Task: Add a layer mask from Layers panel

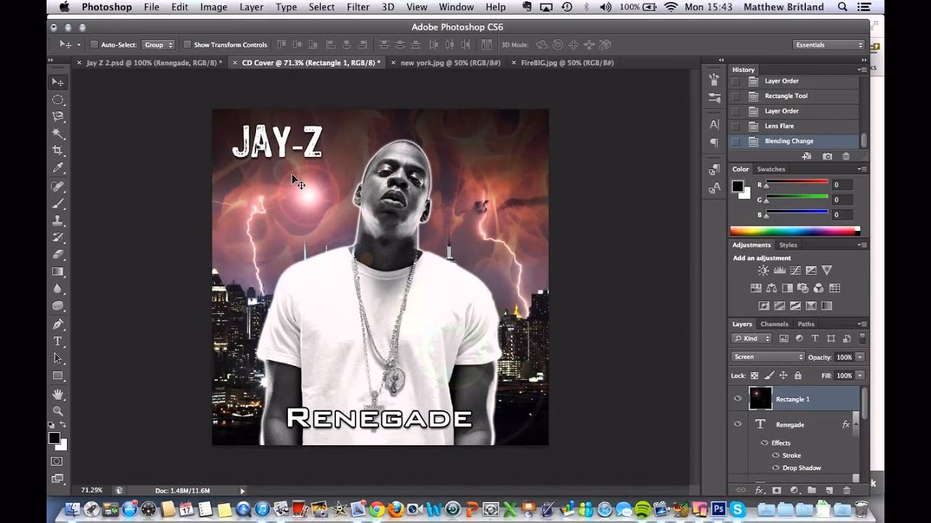Action: (x=776, y=490)
